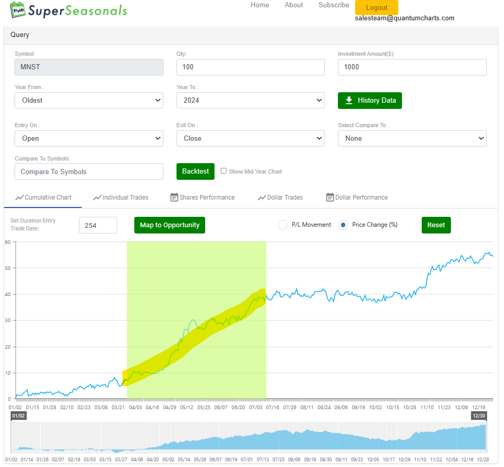Click the Investment Amount input field
This screenshot has height=467, width=504.
[412, 67]
